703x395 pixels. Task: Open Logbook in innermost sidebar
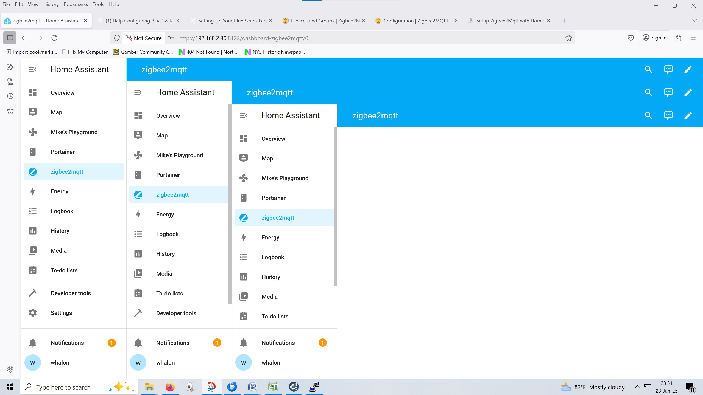(x=284, y=257)
